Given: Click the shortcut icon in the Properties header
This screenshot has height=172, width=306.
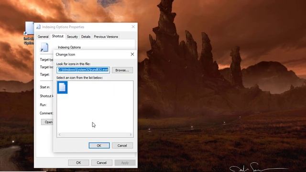Looking at the screenshot, I should (x=44, y=47).
